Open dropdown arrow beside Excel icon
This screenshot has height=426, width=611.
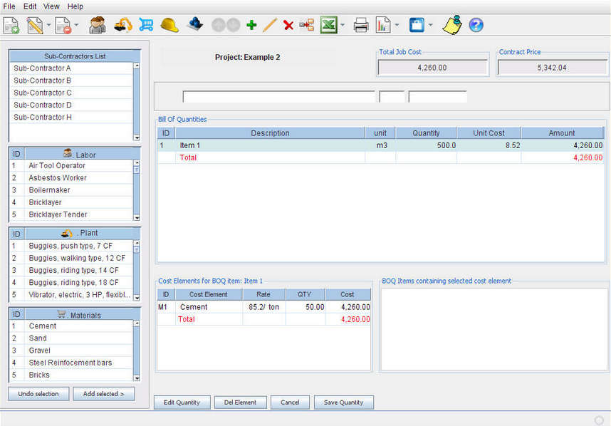(x=343, y=26)
